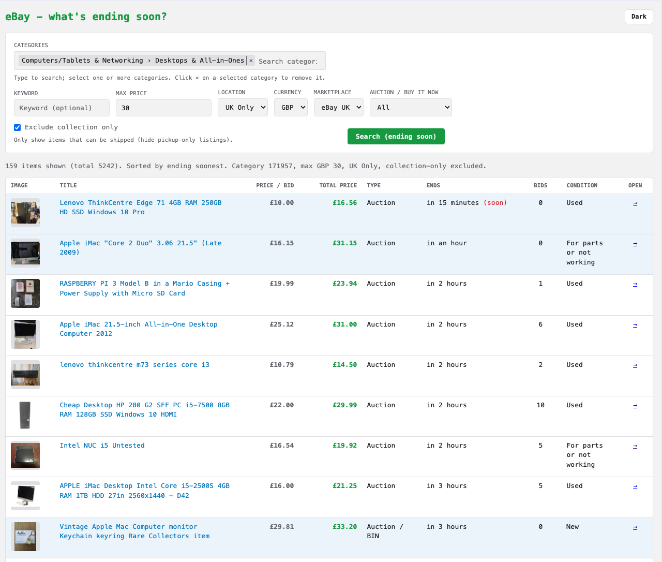The image size is (662, 562).
Task: Expand the Location UK Only dropdown
Action: (243, 108)
